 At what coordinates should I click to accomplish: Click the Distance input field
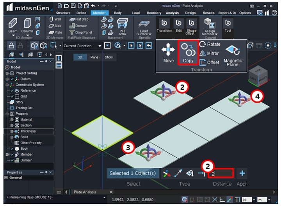(221, 173)
